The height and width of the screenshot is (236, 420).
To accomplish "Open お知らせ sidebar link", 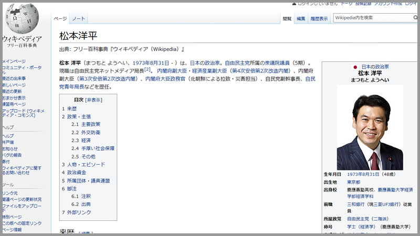I will (10, 149).
